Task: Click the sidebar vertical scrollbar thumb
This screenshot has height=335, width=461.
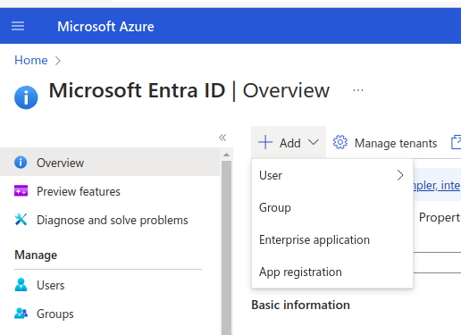Action: click(x=226, y=247)
